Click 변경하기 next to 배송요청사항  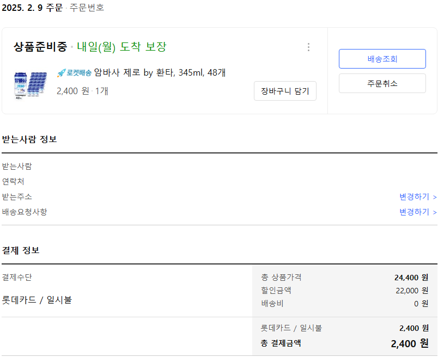click(417, 212)
